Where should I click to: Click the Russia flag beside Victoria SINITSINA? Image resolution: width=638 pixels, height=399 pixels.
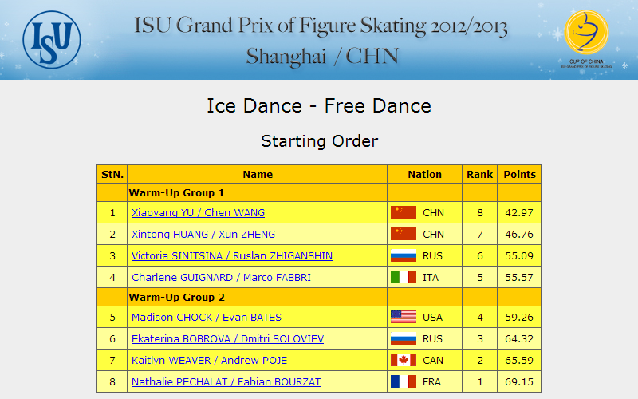click(404, 255)
